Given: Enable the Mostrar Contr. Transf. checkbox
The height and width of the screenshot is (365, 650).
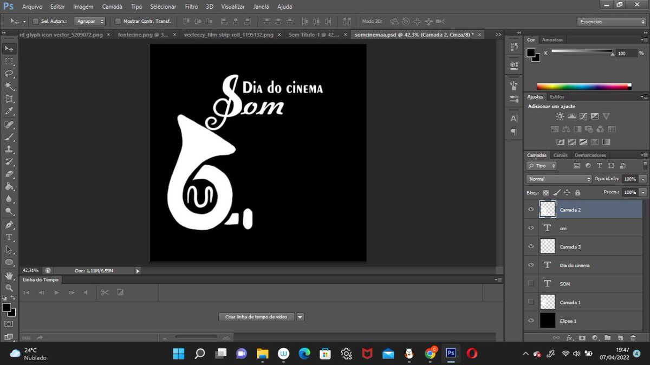Looking at the screenshot, I should 118,21.
